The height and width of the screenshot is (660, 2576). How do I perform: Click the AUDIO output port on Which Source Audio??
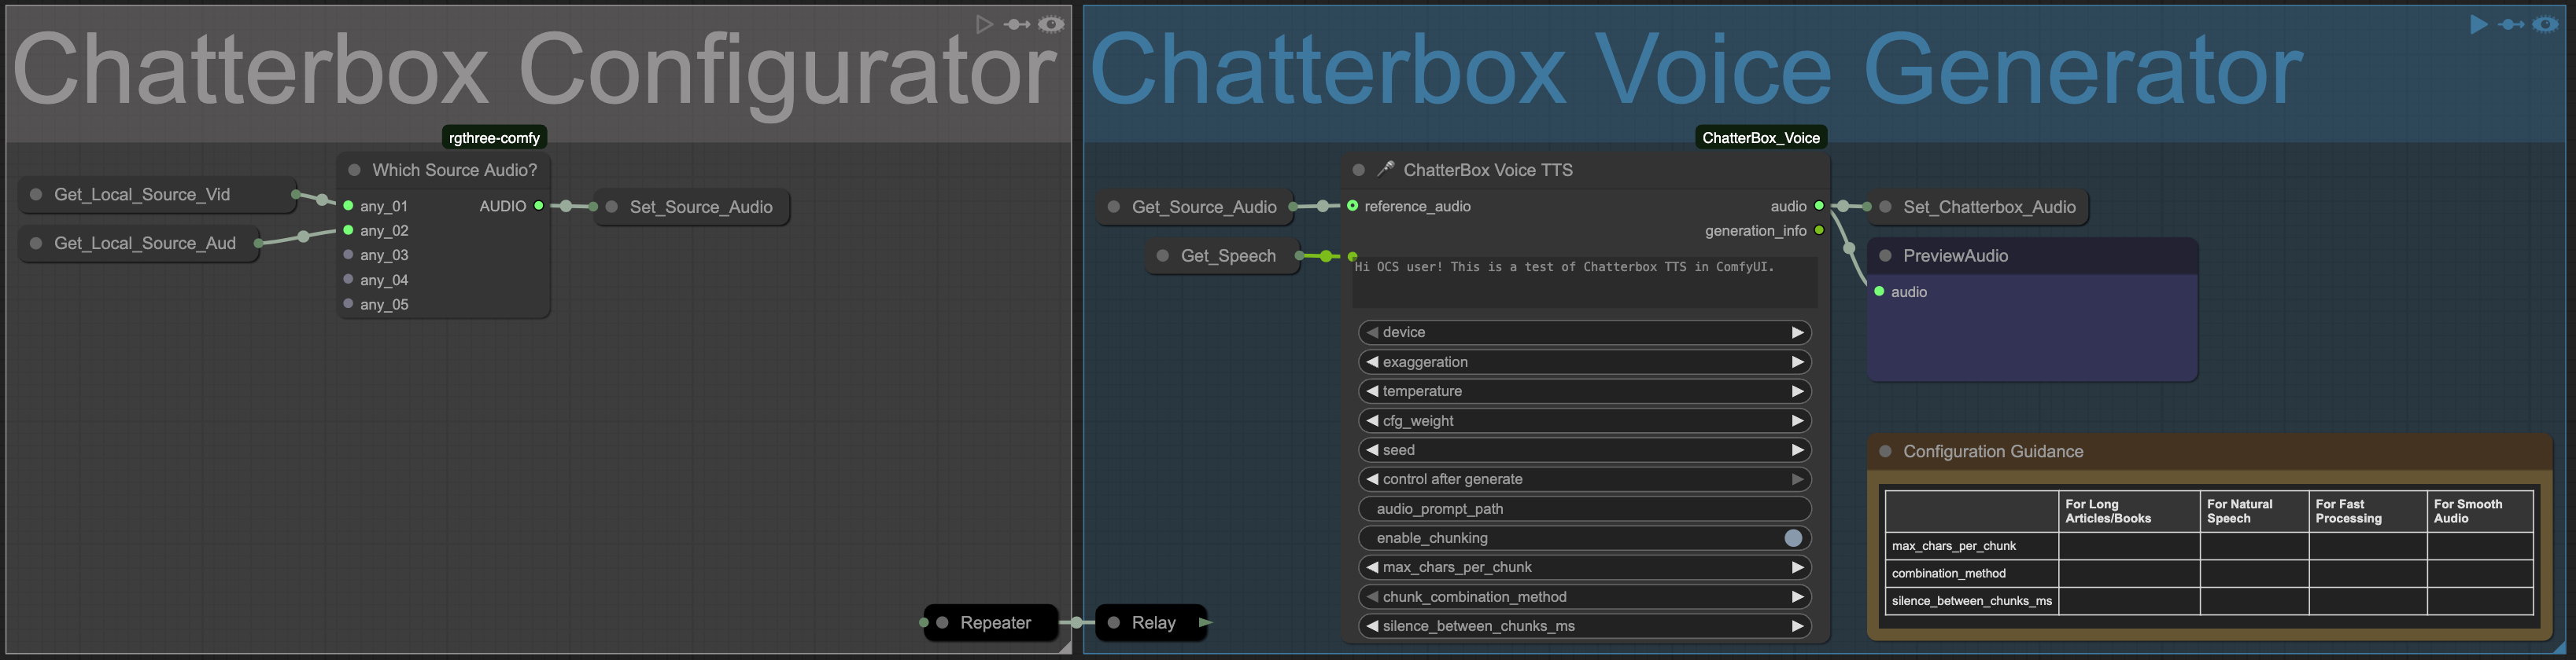coord(539,206)
